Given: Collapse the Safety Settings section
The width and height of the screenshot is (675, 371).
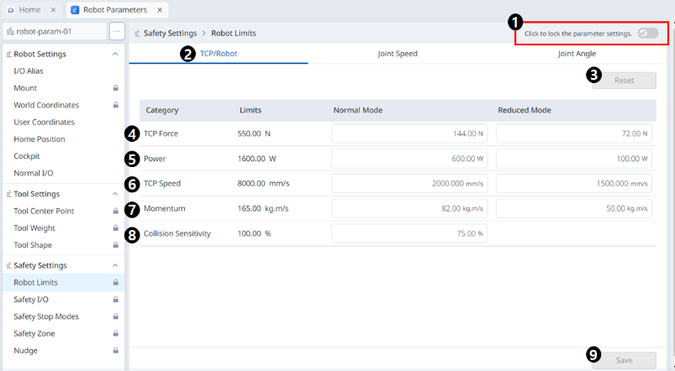Looking at the screenshot, I should 115,265.
